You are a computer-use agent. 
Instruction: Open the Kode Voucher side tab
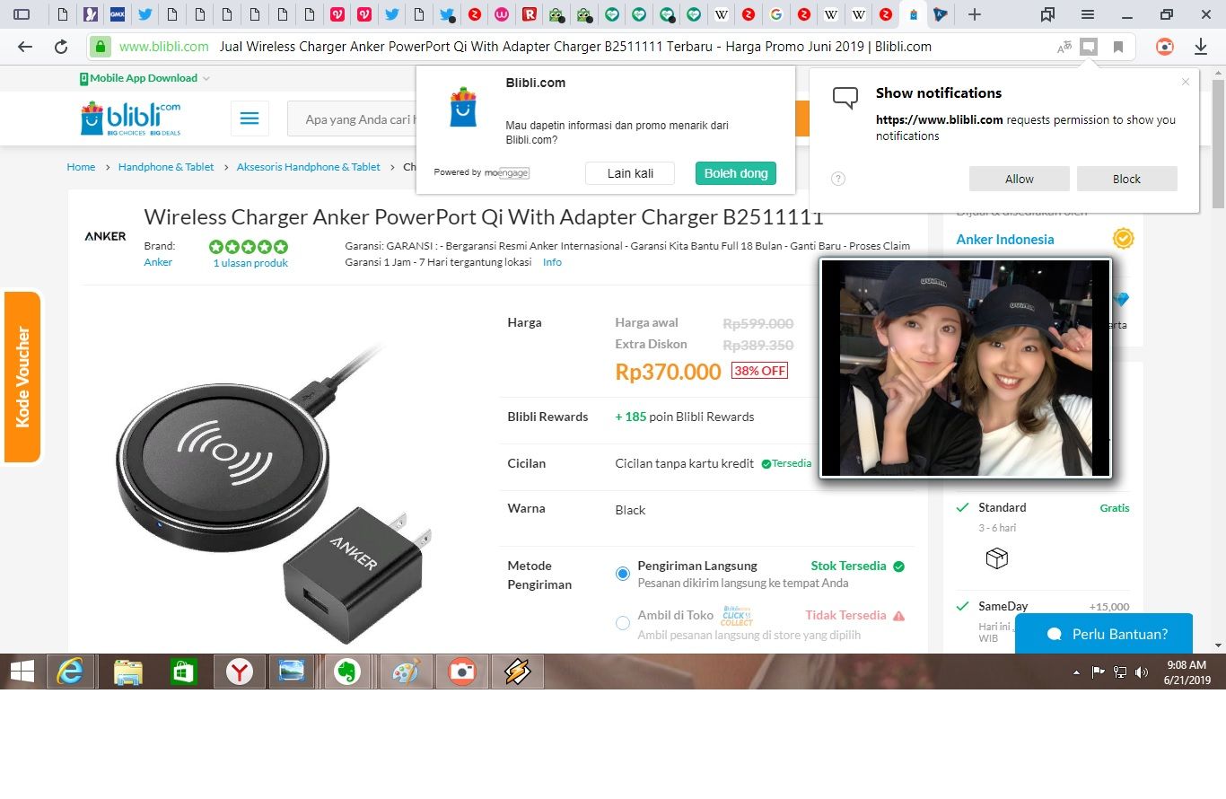(22, 377)
